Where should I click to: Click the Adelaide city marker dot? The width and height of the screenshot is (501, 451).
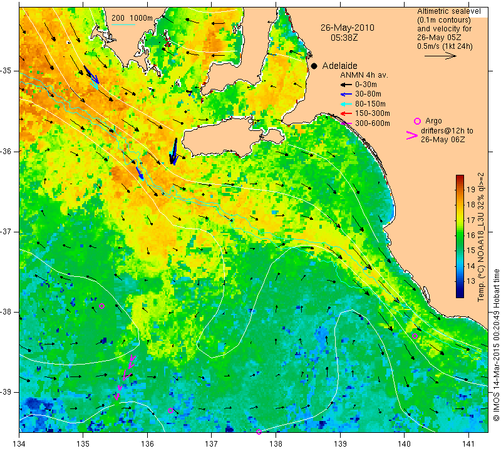click(314, 66)
